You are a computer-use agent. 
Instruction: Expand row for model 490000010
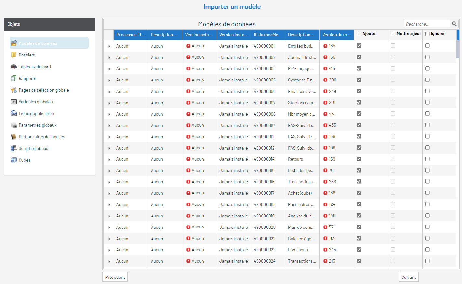109,126
